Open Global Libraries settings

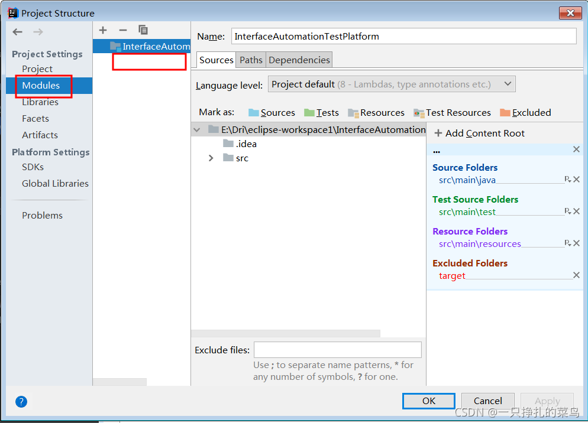[55, 184]
